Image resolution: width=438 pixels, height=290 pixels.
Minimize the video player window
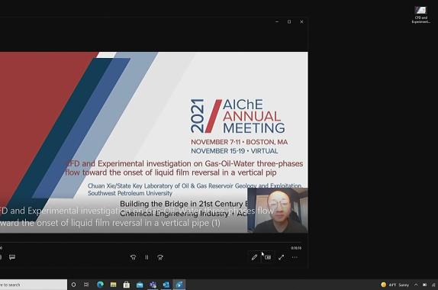click(x=277, y=21)
